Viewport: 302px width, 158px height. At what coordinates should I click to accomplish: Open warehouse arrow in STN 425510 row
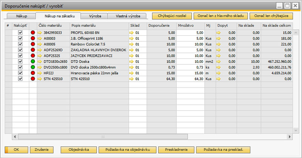point(131,78)
